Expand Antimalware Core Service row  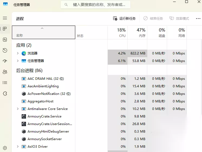[x=18, y=109]
